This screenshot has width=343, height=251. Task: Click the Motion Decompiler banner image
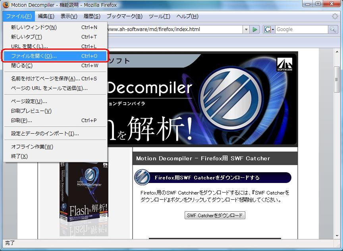pos(202,99)
